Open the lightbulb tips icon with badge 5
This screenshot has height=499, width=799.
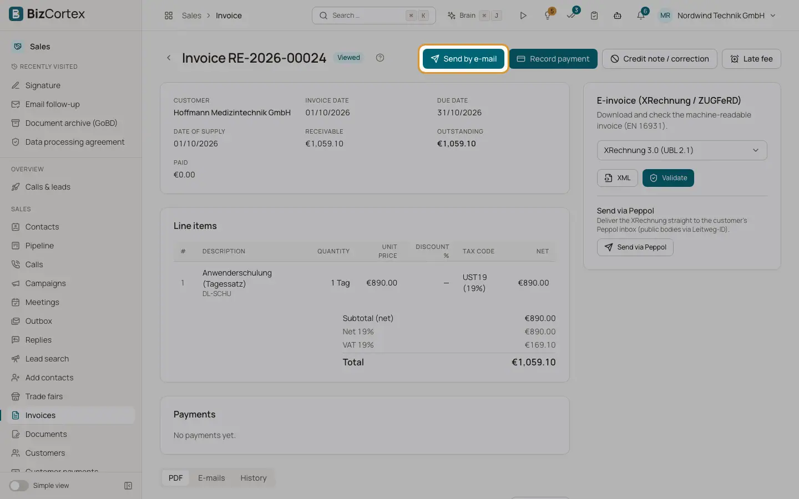click(x=548, y=16)
